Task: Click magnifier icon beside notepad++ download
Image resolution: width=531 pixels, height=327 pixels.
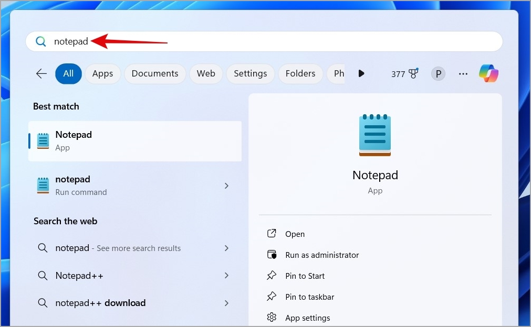Action: 43,303
